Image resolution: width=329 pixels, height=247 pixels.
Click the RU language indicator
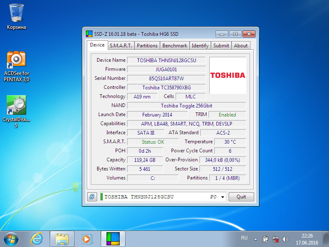pos(244,238)
